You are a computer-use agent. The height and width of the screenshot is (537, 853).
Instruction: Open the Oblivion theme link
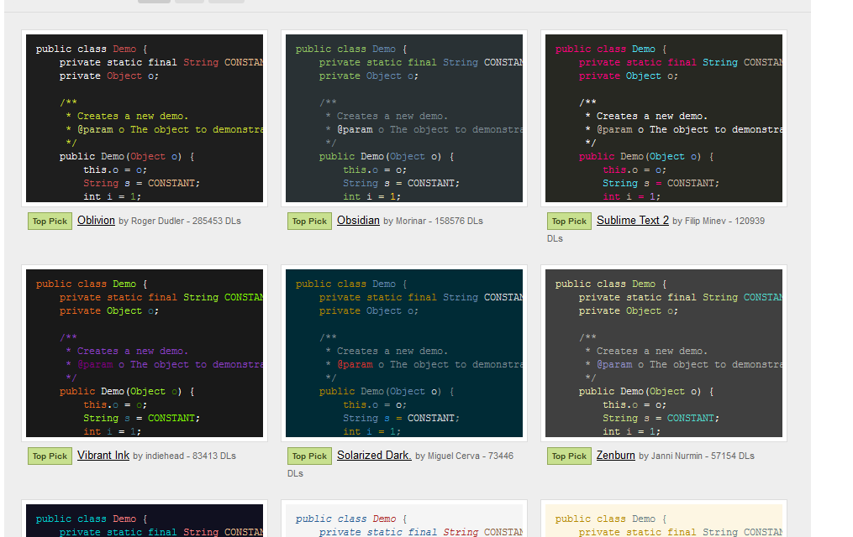[96, 221]
